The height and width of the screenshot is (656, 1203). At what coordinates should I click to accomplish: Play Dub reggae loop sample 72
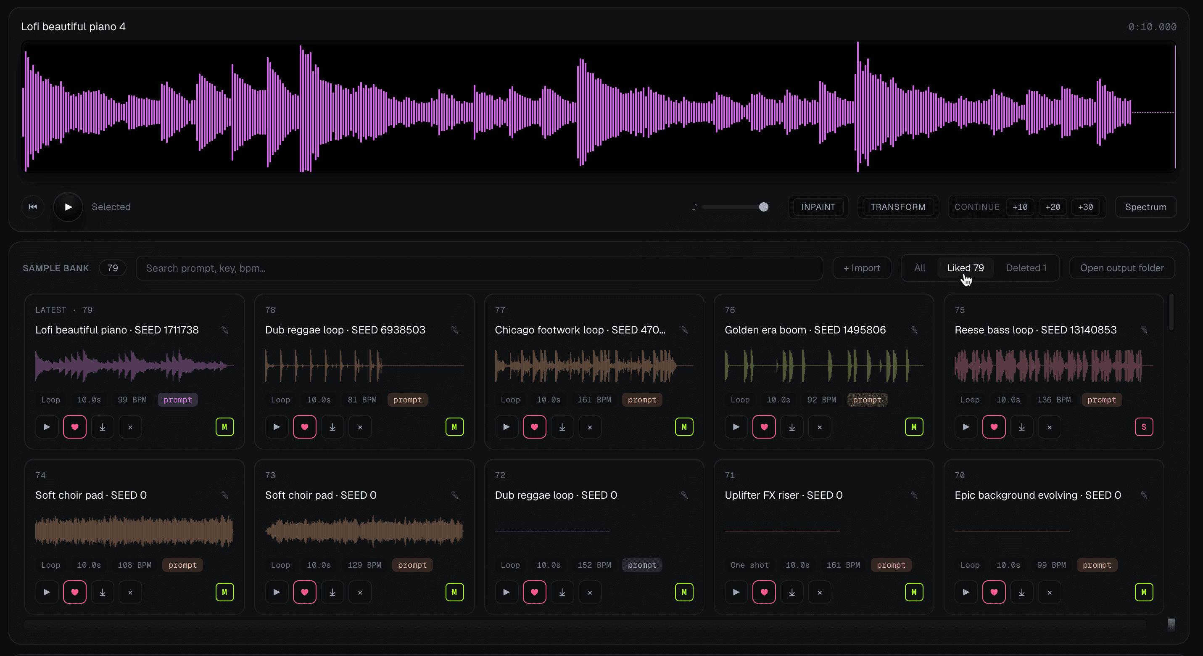coord(506,593)
